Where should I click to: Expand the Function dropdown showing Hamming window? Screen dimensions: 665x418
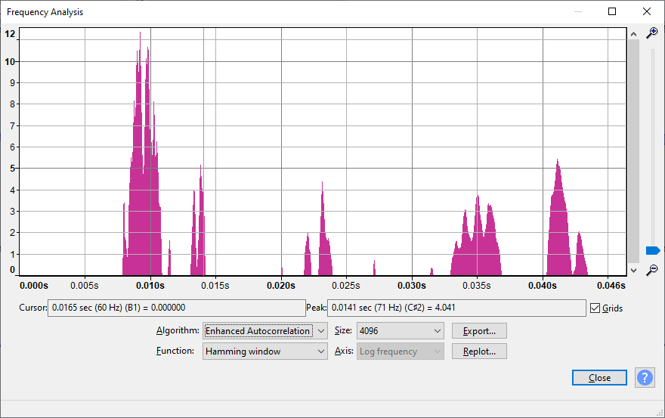[x=264, y=351]
